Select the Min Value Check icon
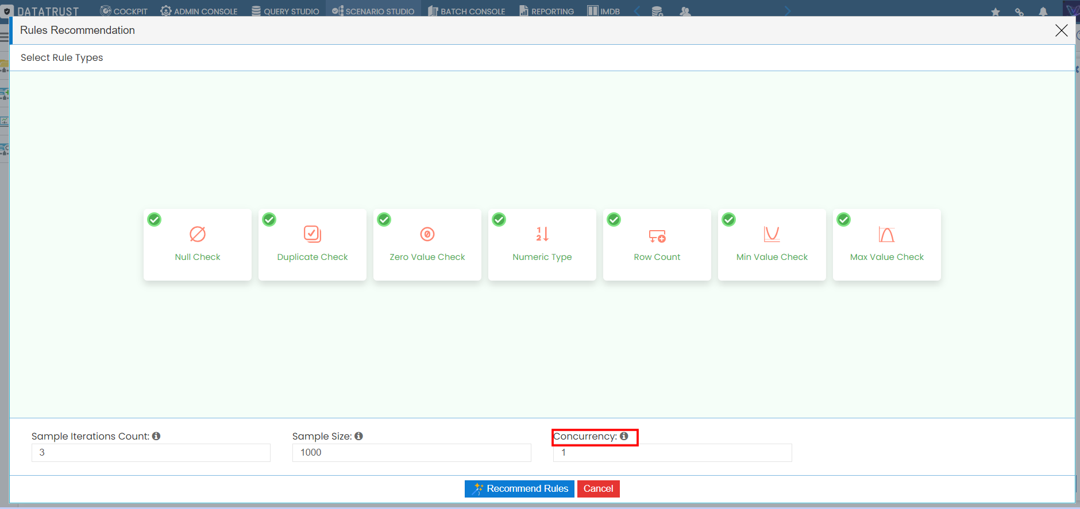This screenshot has height=509, width=1080. pos(772,234)
